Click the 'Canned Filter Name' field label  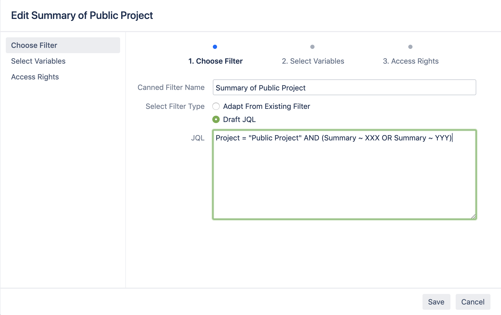tap(171, 87)
